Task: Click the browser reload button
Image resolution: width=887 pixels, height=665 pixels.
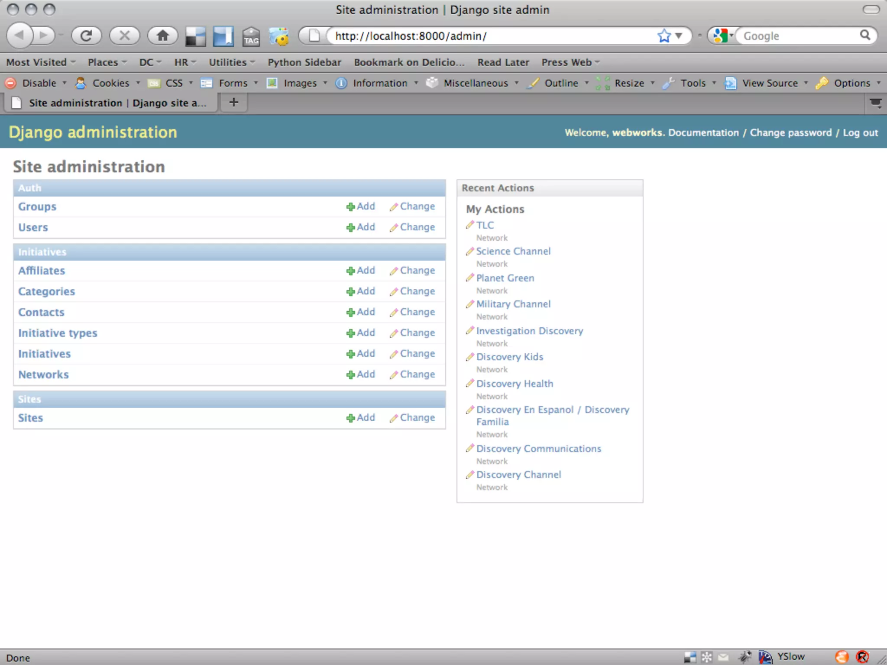Action: [86, 36]
